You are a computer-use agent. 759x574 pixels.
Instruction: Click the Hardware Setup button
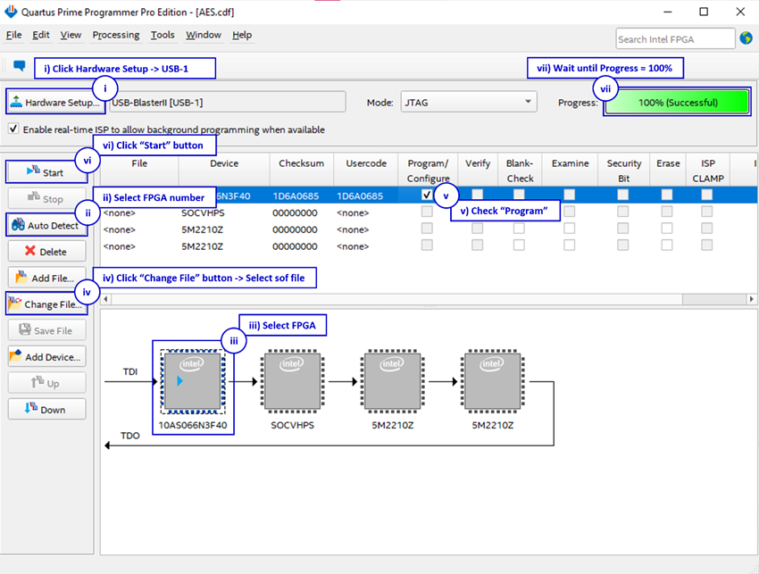55,102
